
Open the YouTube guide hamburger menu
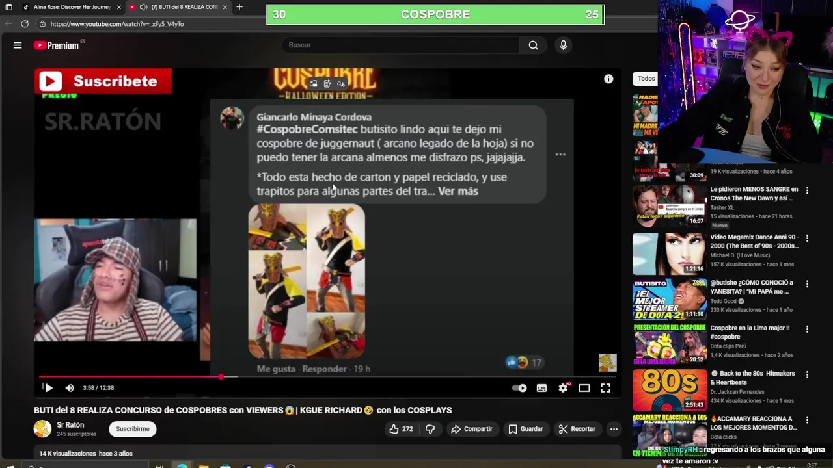18,45
